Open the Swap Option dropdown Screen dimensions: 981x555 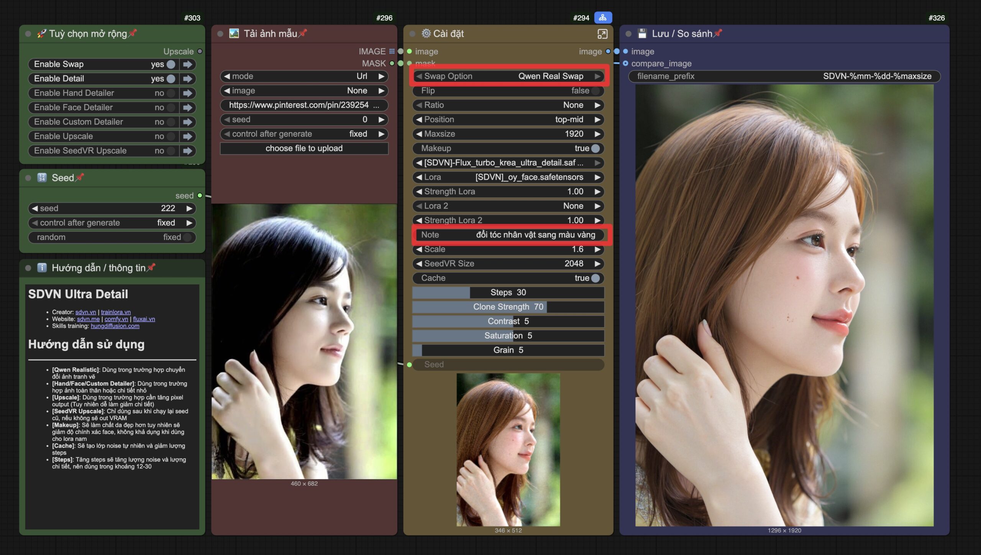[x=508, y=76]
